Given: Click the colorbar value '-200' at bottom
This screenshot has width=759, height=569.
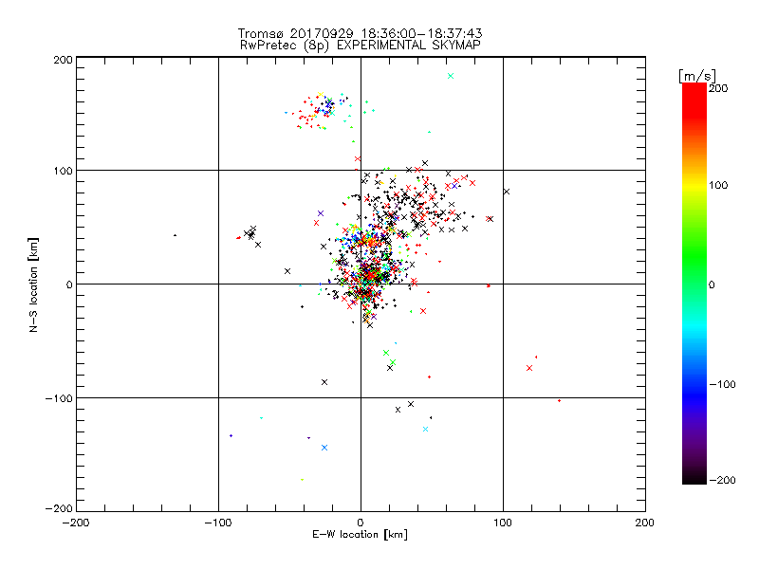Looking at the screenshot, I should [722, 480].
